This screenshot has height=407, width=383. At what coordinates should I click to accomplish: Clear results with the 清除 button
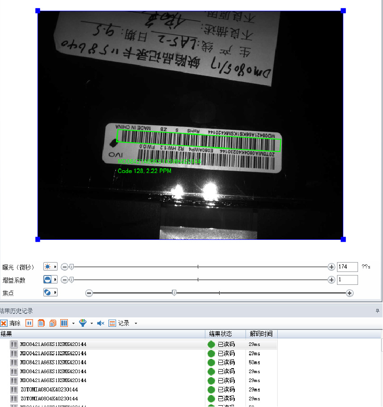pos(10,323)
